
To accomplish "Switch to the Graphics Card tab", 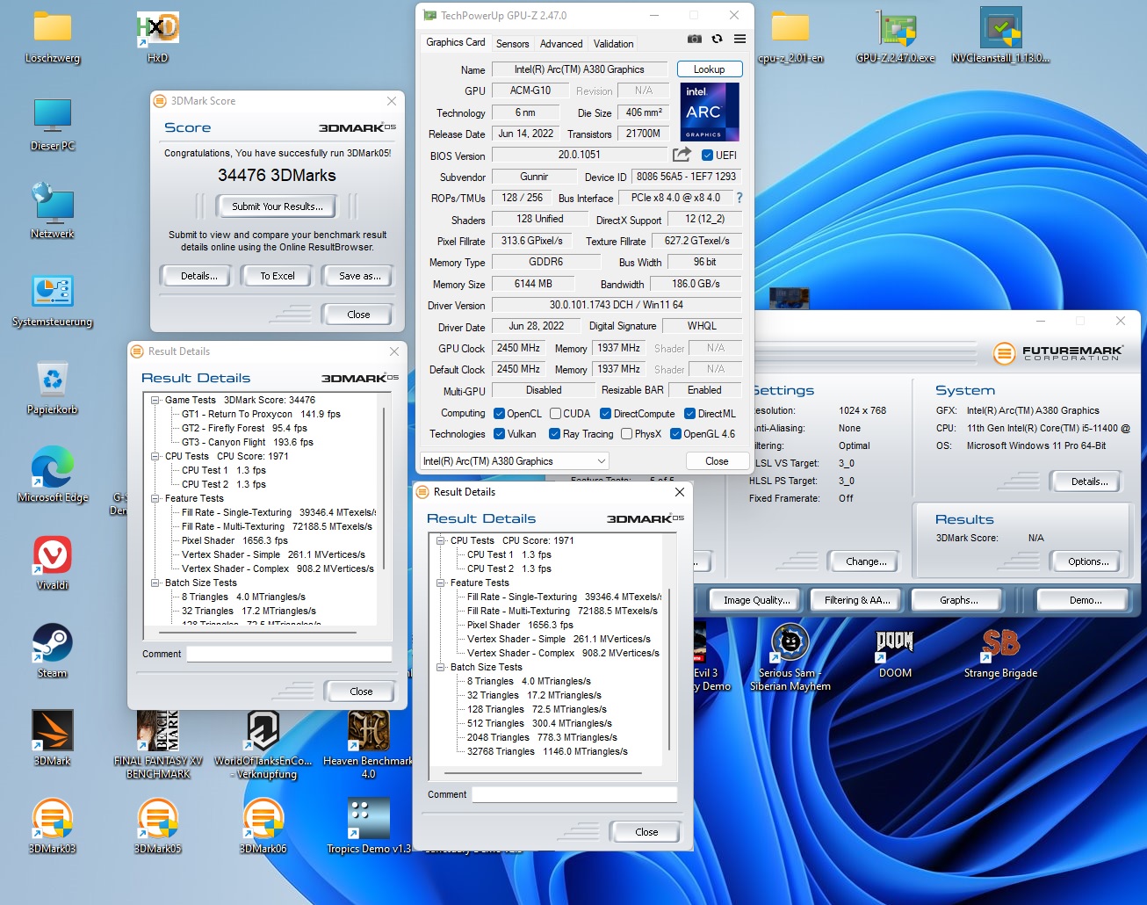I will pos(455,42).
